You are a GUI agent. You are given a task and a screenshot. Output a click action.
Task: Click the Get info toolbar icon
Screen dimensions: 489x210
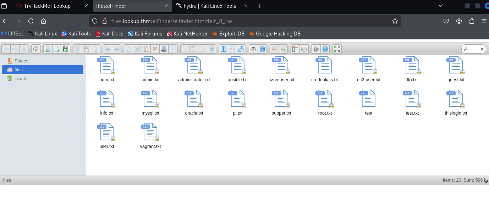(262, 49)
